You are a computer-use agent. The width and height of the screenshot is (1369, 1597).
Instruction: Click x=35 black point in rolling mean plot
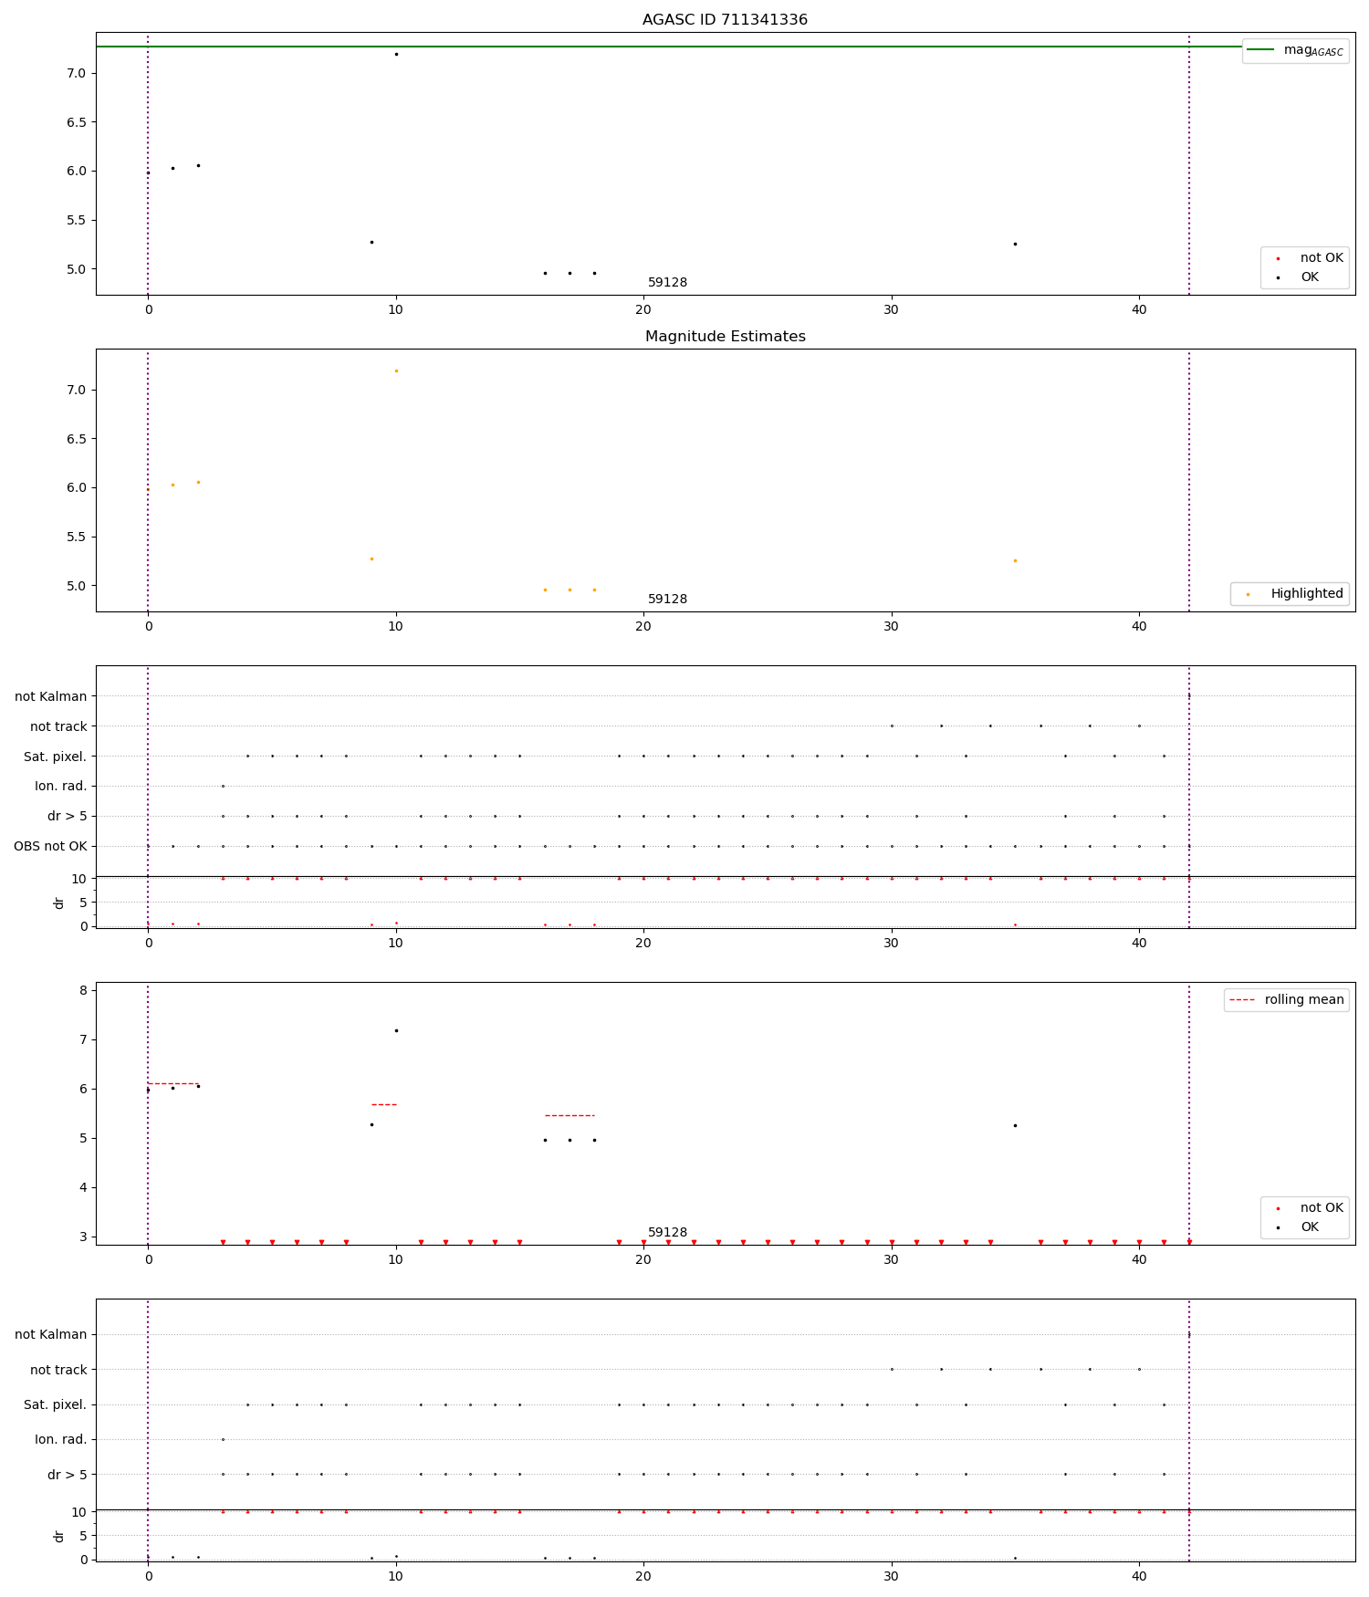[x=1015, y=1125]
